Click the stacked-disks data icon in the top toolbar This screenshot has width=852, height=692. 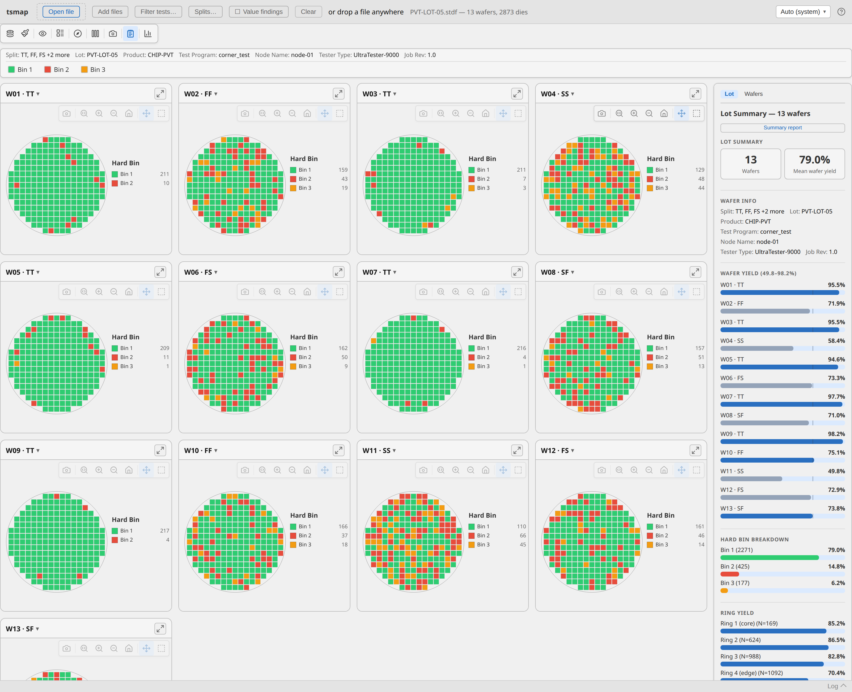click(10, 34)
